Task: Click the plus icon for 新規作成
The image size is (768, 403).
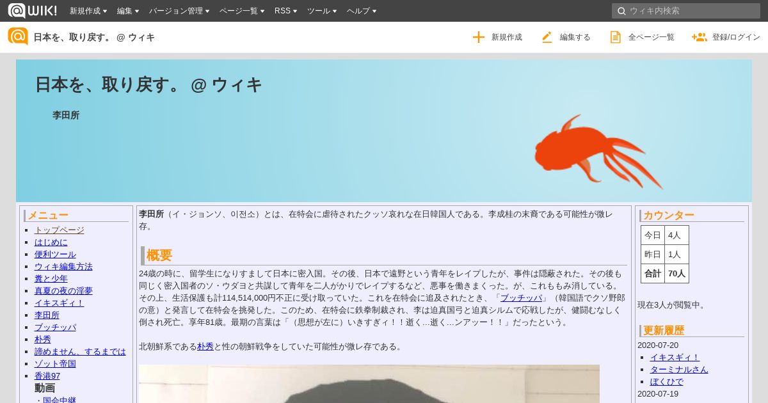Action: point(479,37)
